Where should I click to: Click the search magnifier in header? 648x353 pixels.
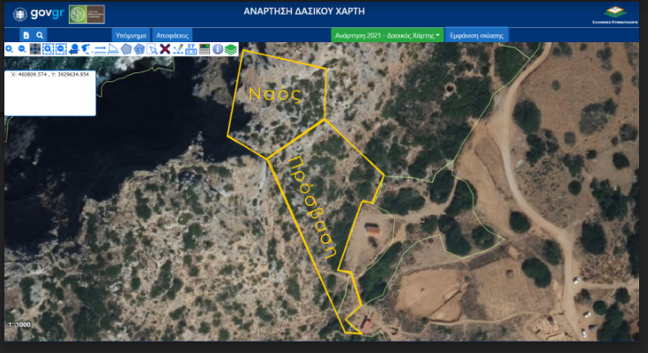tap(40, 35)
